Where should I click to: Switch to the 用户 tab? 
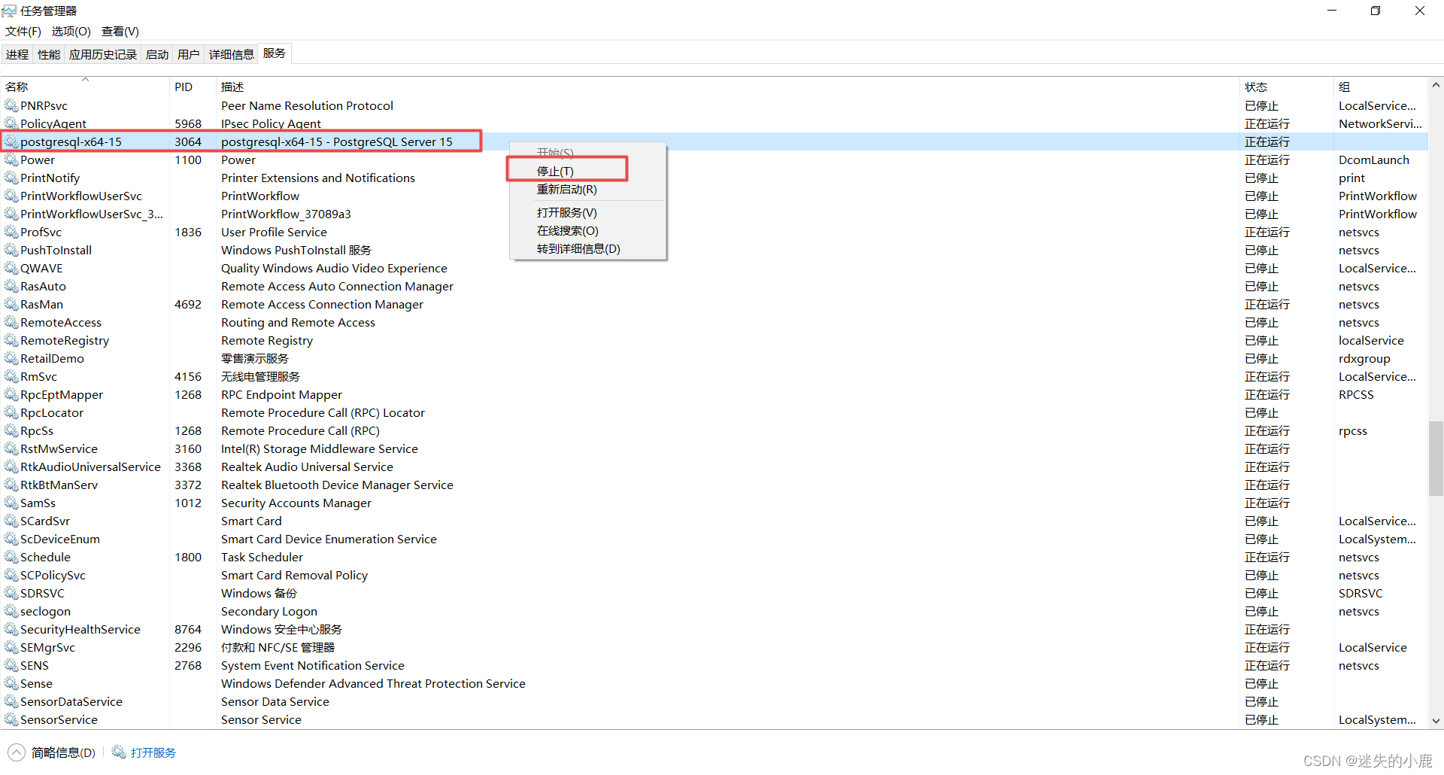point(189,54)
